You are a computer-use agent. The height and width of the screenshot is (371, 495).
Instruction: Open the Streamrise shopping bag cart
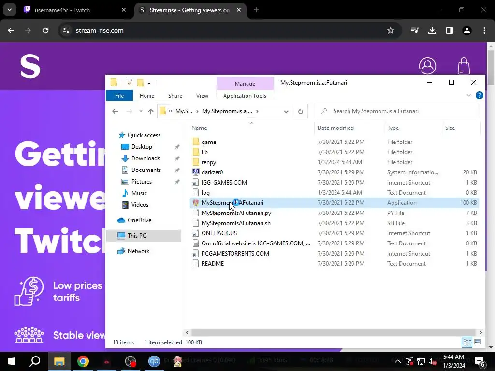(464, 66)
